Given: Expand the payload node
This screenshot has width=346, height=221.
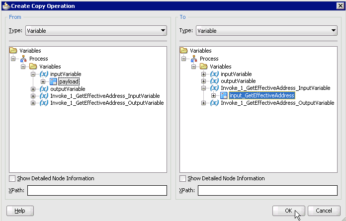Looking at the screenshot, I should coord(43,82).
